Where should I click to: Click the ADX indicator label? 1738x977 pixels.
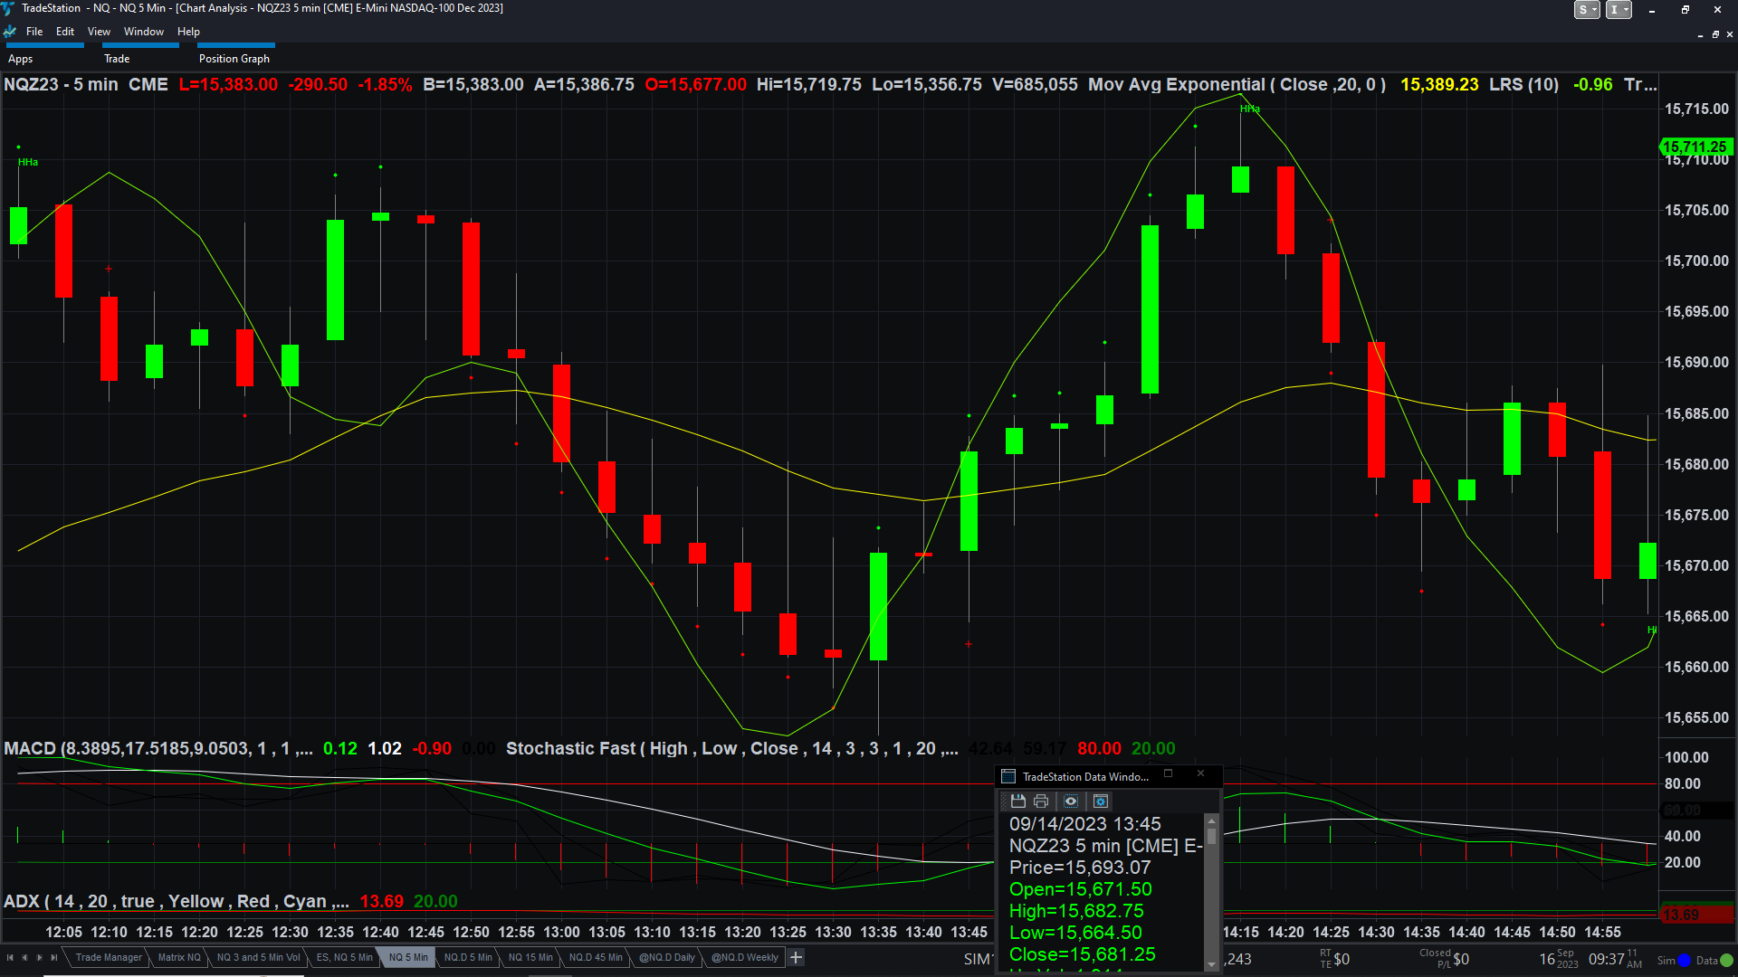click(x=177, y=902)
